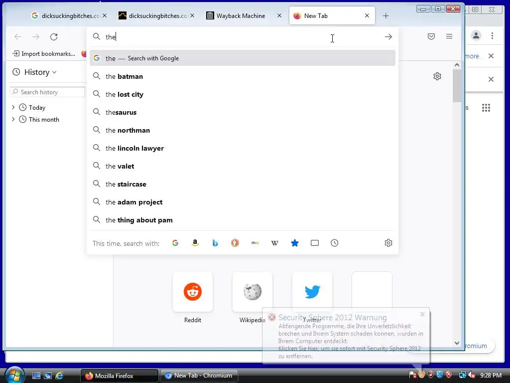Search bookmarks with the star icon

pyautogui.click(x=295, y=243)
